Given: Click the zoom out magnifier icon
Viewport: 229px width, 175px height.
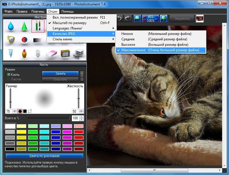Looking at the screenshot, I should click(137, 19).
